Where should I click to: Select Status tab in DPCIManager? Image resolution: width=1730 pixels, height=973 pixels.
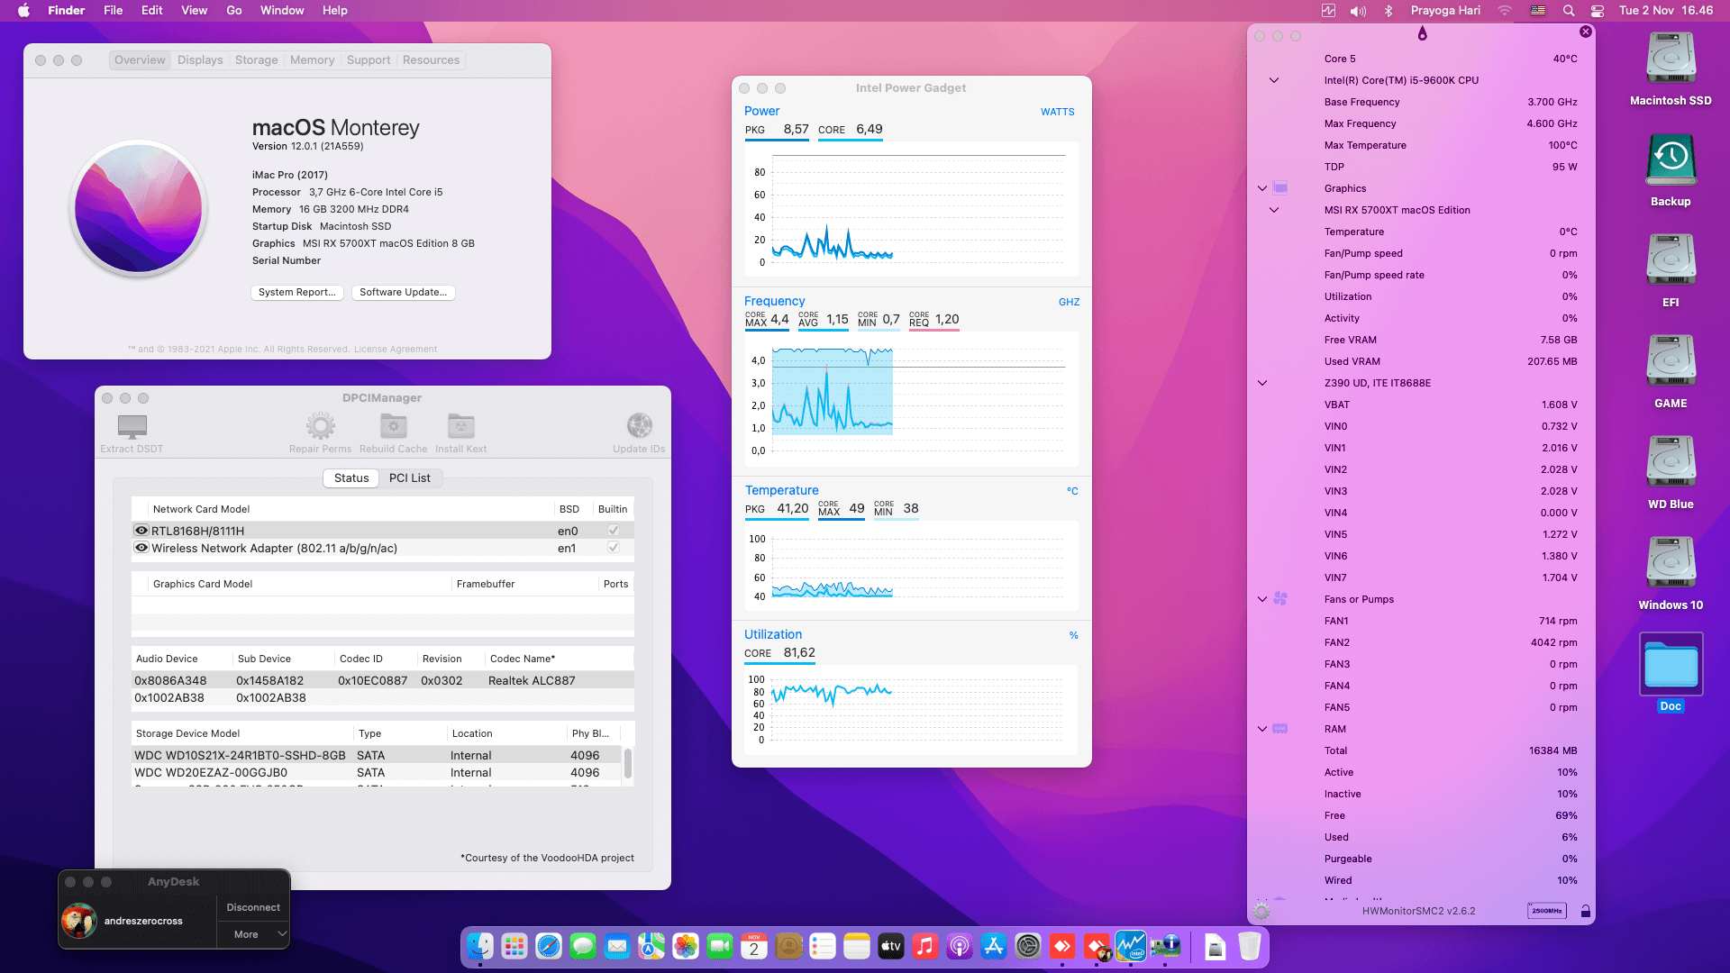tap(351, 478)
